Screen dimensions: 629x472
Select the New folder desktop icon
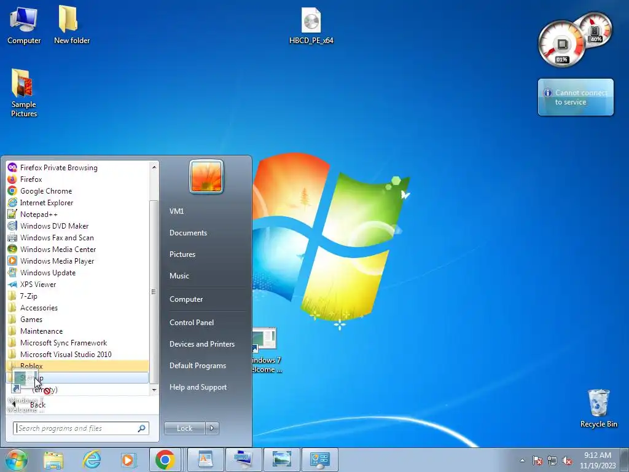point(72,25)
